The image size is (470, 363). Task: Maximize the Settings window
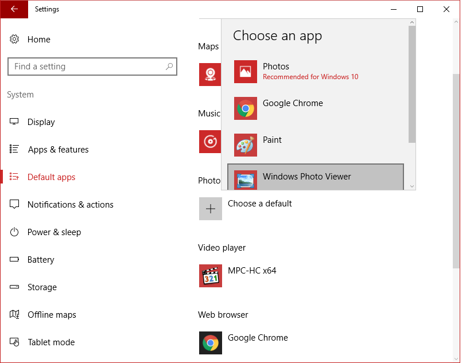pyautogui.click(x=420, y=9)
